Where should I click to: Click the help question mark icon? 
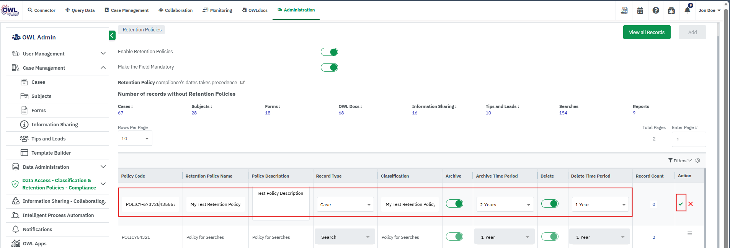point(656,10)
